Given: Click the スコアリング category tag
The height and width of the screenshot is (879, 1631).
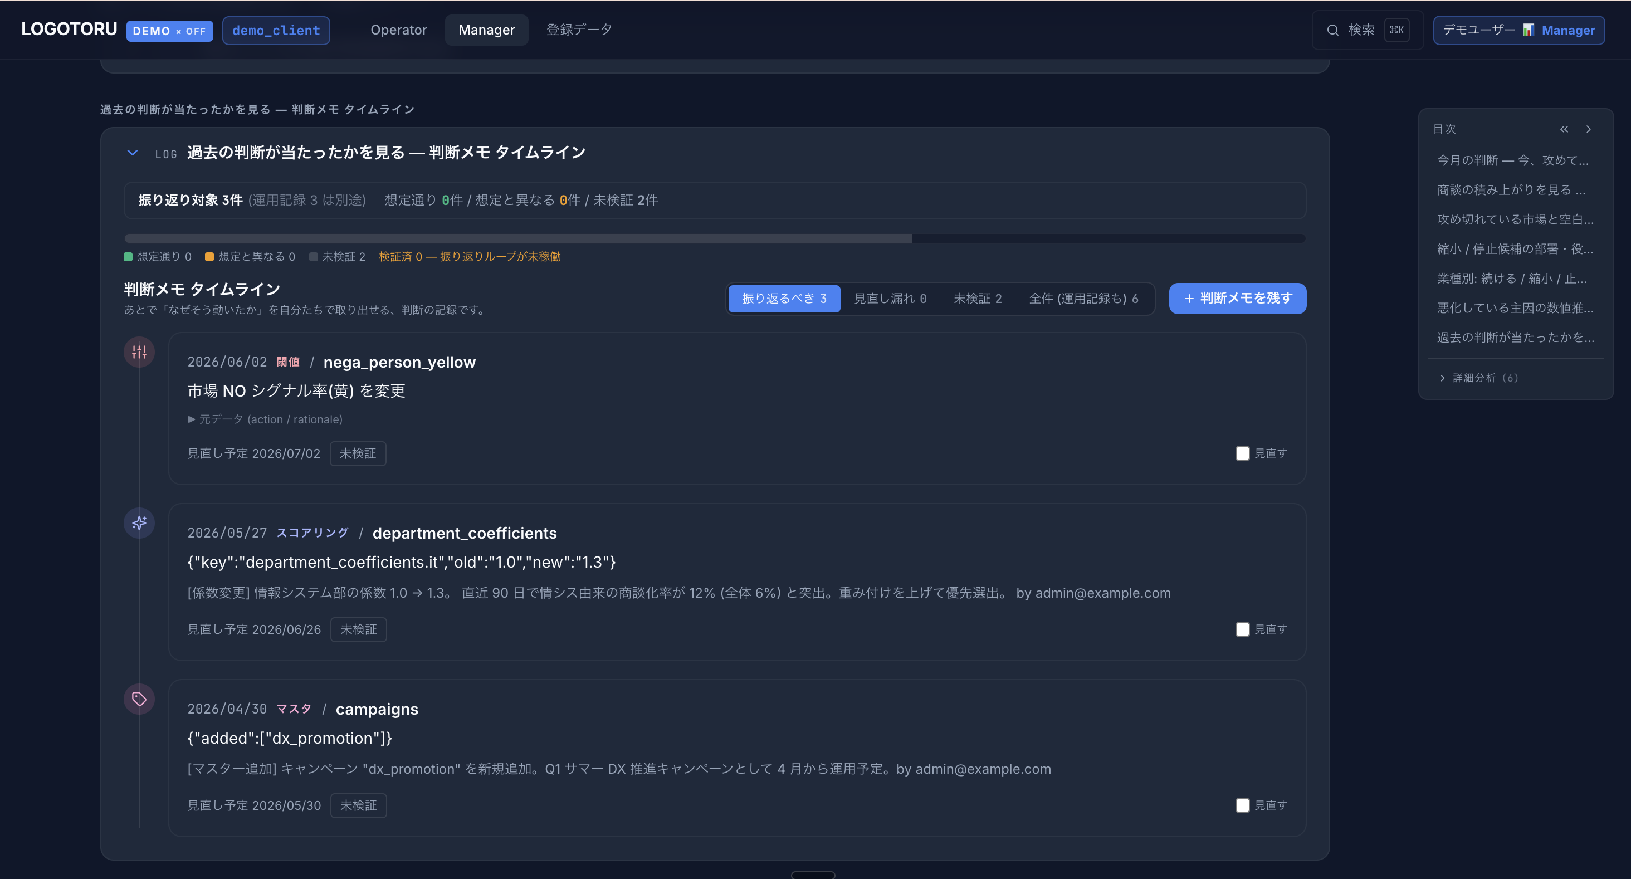Looking at the screenshot, I should coord(312,533).
